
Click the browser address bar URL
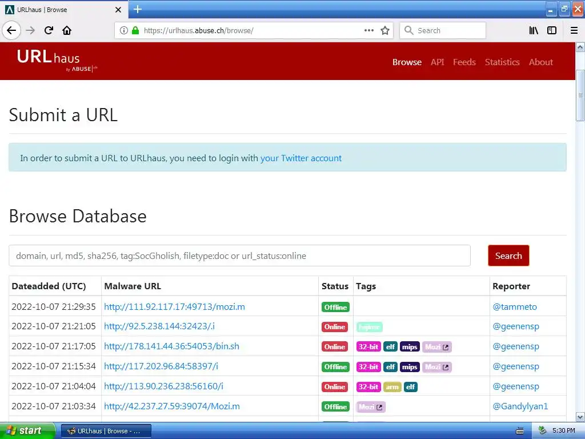point(198,31)
